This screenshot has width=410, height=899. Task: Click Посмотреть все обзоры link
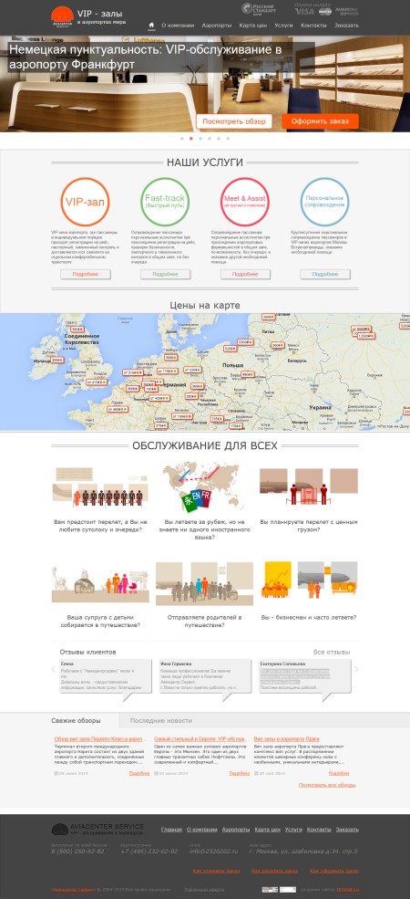coord(327,784)
